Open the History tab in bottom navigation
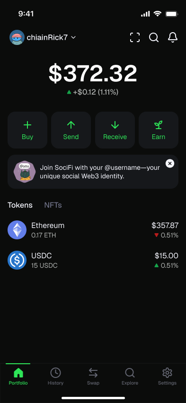This screenshot has width=186, height=403. tap(55, 377)
